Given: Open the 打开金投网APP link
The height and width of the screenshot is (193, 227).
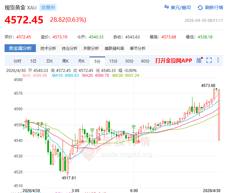Looking at the screenshot, I should coord(174,61).
